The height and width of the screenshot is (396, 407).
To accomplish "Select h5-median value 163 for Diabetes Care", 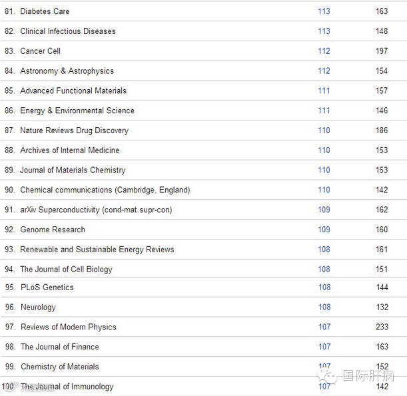I will coord(382,11).
